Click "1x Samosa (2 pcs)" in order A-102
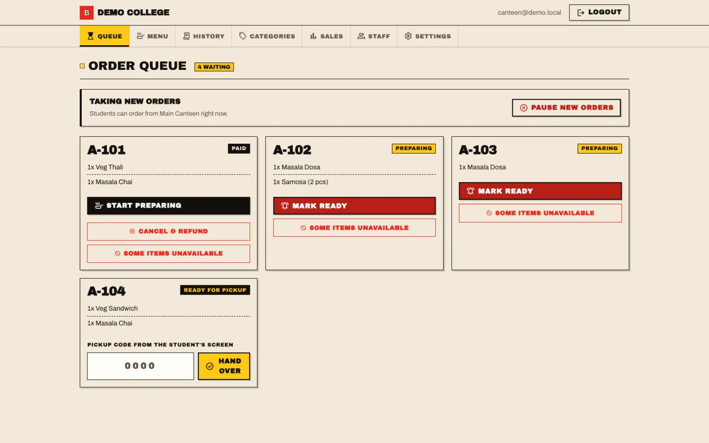Viewport: 709px width, 443px height. (300, 182)
